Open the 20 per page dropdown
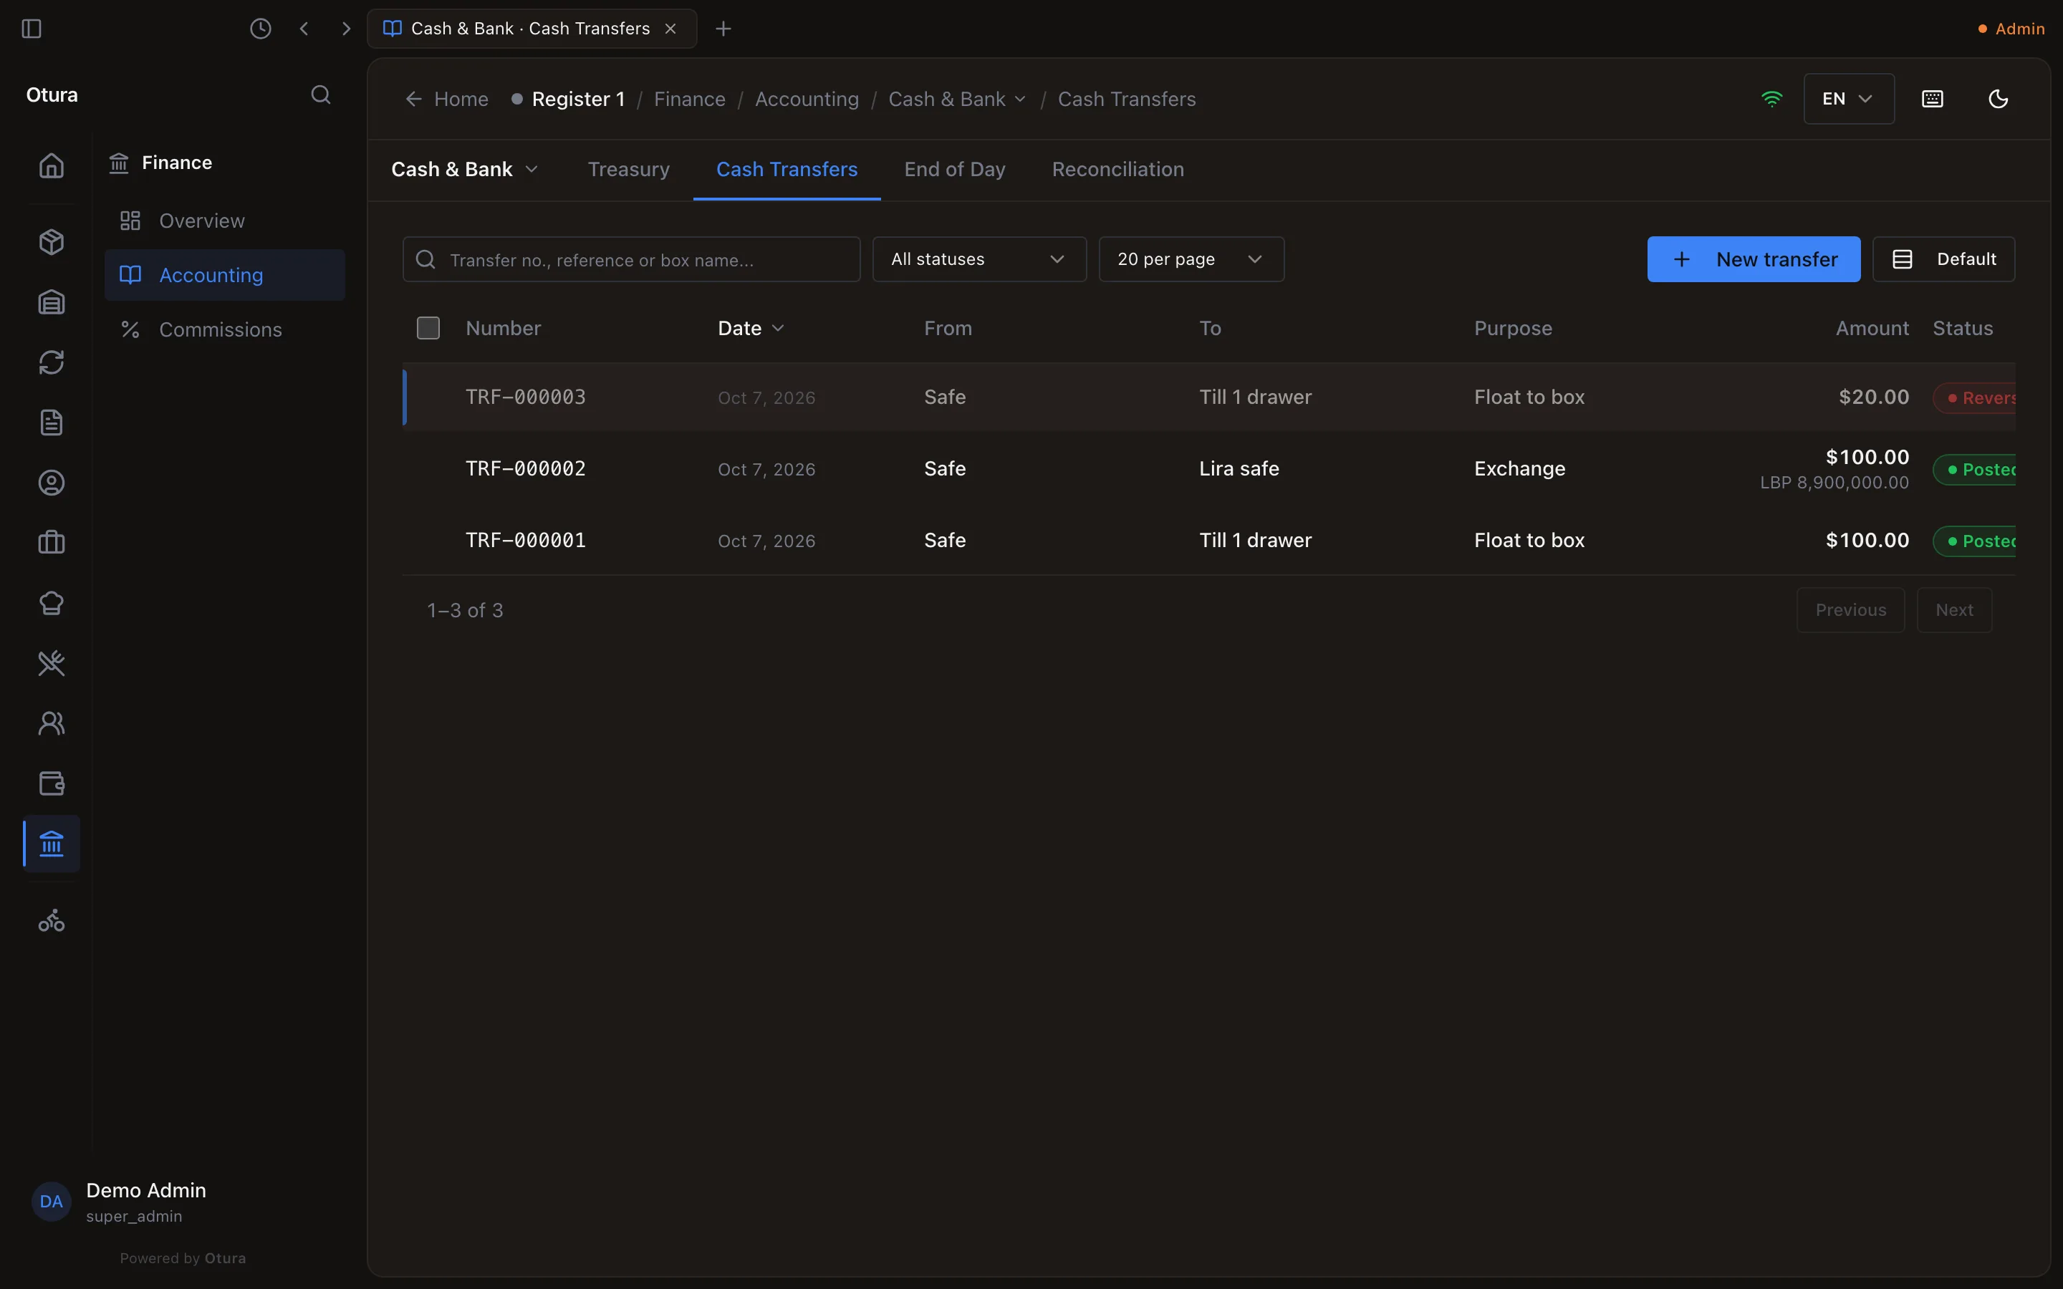 point(1191,259)
